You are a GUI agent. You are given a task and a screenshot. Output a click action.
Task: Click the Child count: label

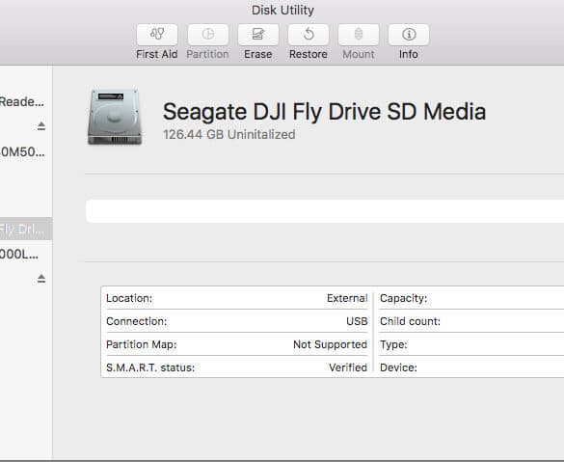click(410, 321)
